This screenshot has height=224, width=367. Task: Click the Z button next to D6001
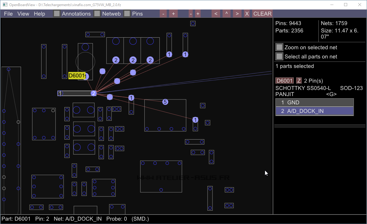click(x=299, y=81)
